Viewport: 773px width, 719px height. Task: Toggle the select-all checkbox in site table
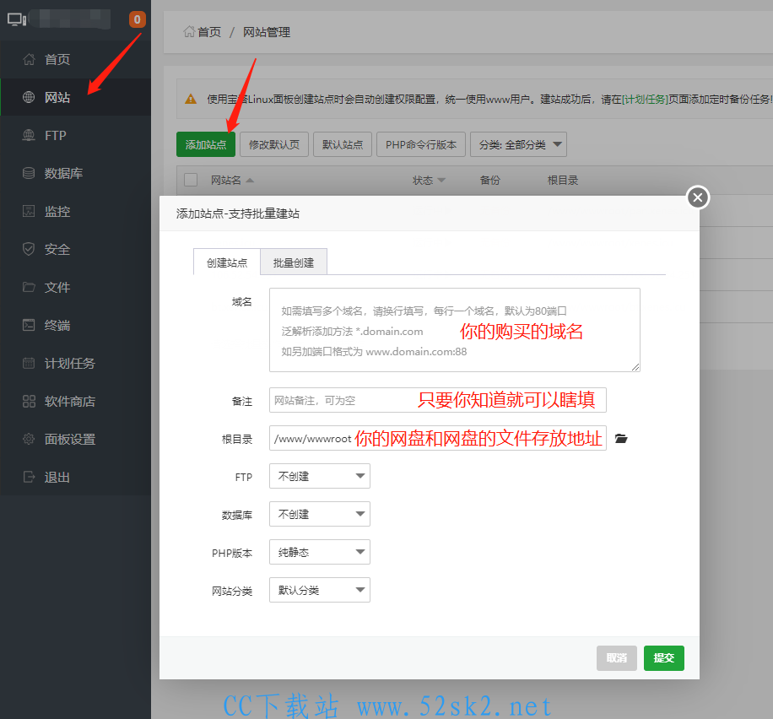pos(190,180)
